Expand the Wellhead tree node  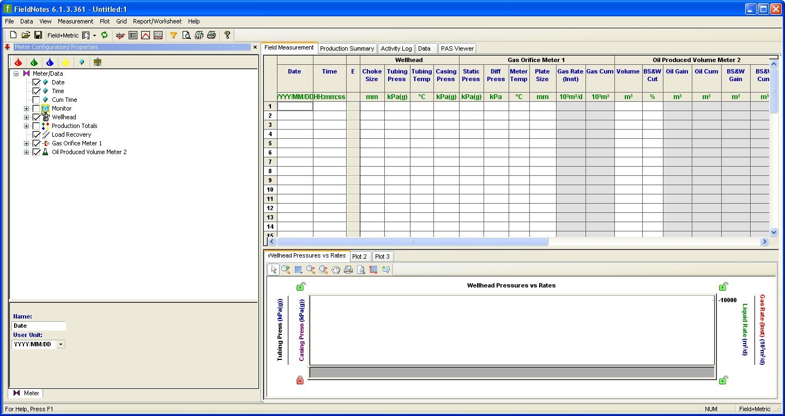pos(26,117)
